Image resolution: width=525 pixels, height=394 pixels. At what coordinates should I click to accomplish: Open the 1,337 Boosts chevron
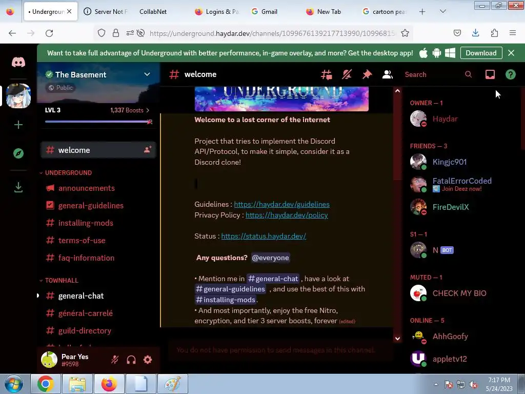[148, 110]
